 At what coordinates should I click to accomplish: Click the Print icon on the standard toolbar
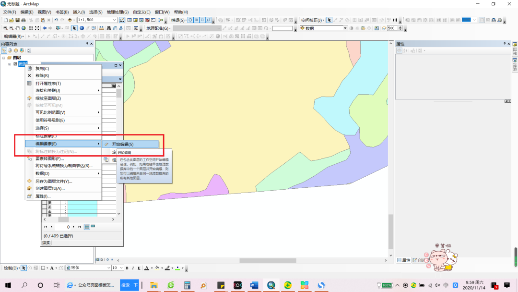[x=24, y=20]
